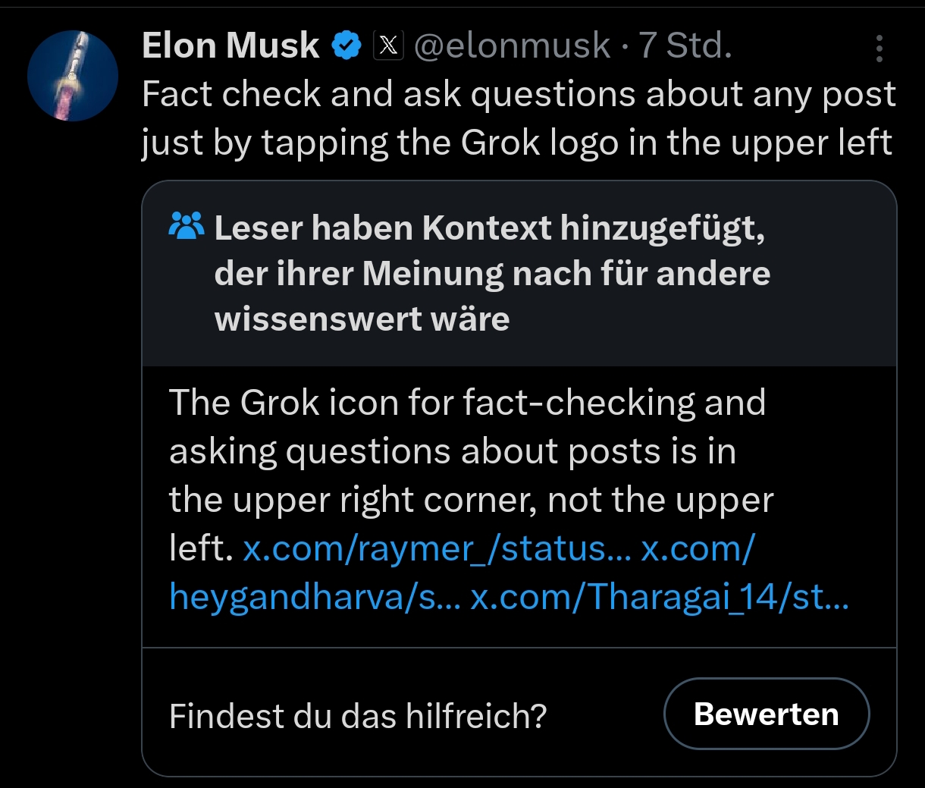Click the 'Leser haben Kontext hinzugefügt' header
Viewport: 925px width, 788px height.
point(489,228)
